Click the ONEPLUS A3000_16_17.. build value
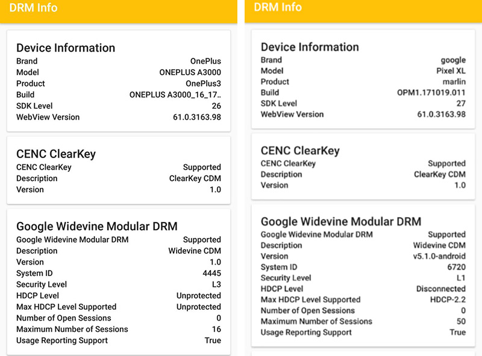This screenshot has height=356, width=482. (175, 95)
